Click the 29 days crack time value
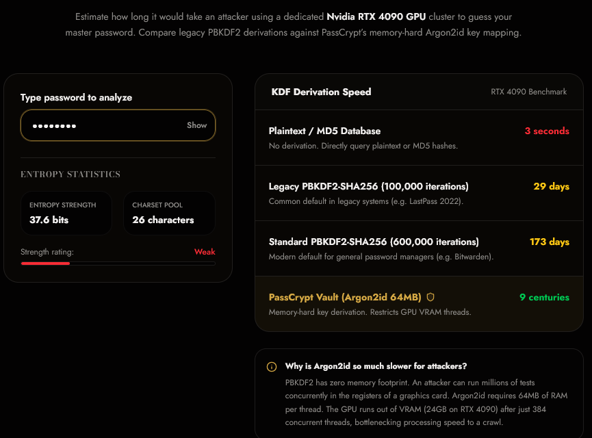The width and height of the screenshot is (592, 438). pos(551,187)
